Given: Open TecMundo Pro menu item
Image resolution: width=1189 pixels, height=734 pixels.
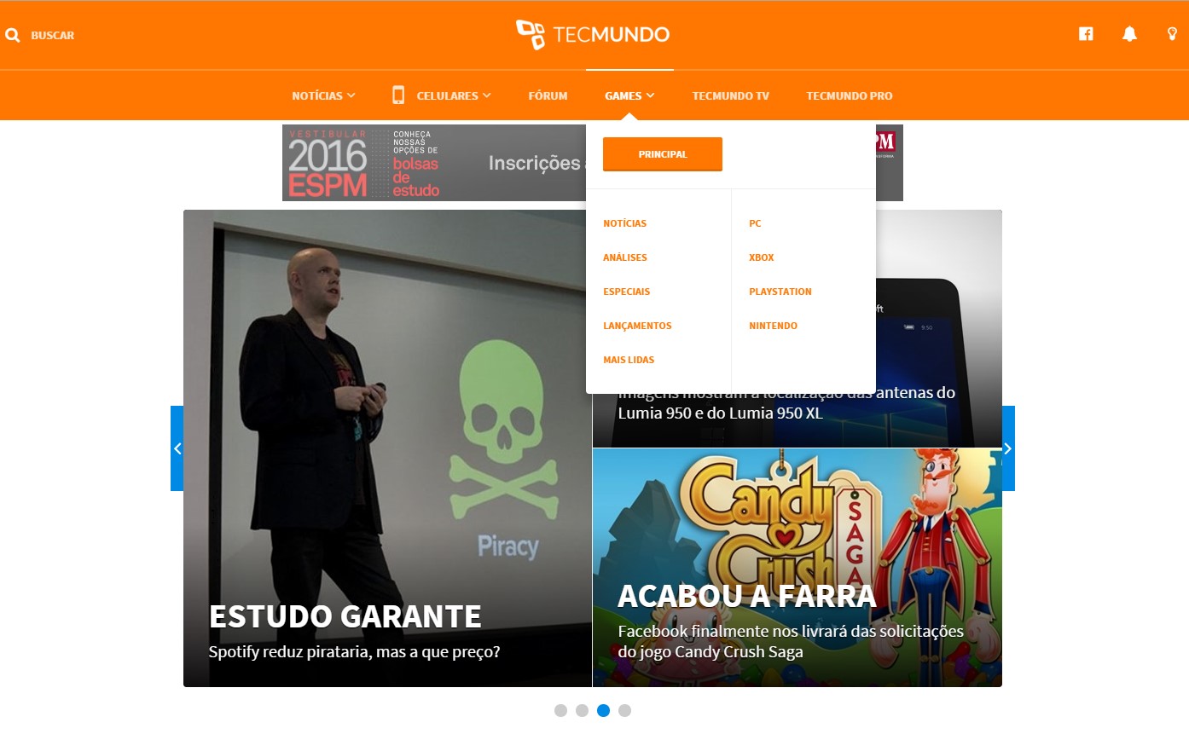Looking at the screenshot, I should click(850, 95).
